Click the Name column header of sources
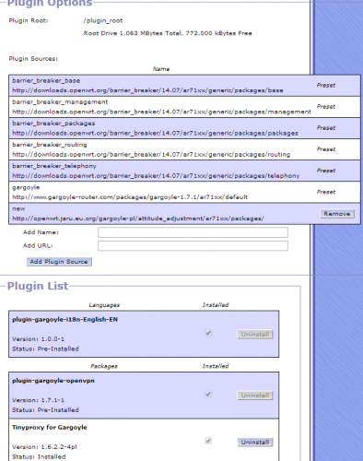The height and width of the screenshot is (461, 363). click(161, 69)
